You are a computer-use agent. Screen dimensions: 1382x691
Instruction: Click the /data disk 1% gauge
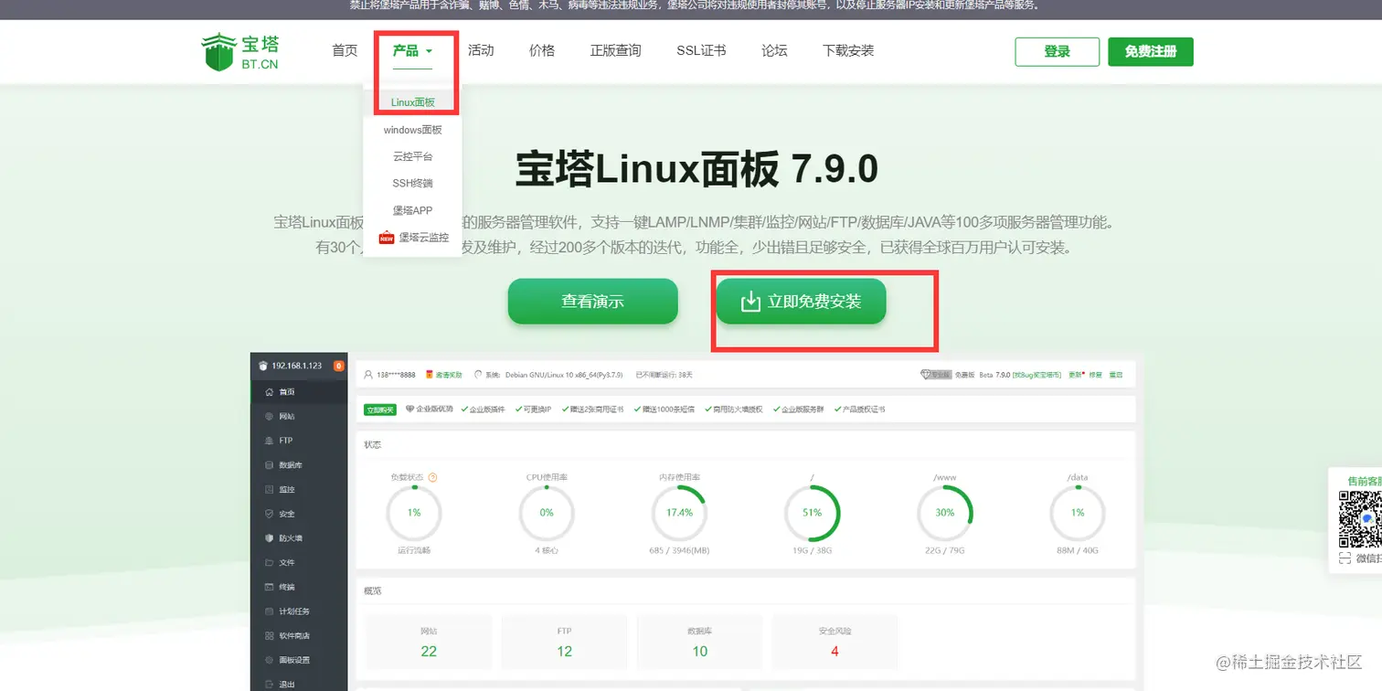[x=1078, y=513]
